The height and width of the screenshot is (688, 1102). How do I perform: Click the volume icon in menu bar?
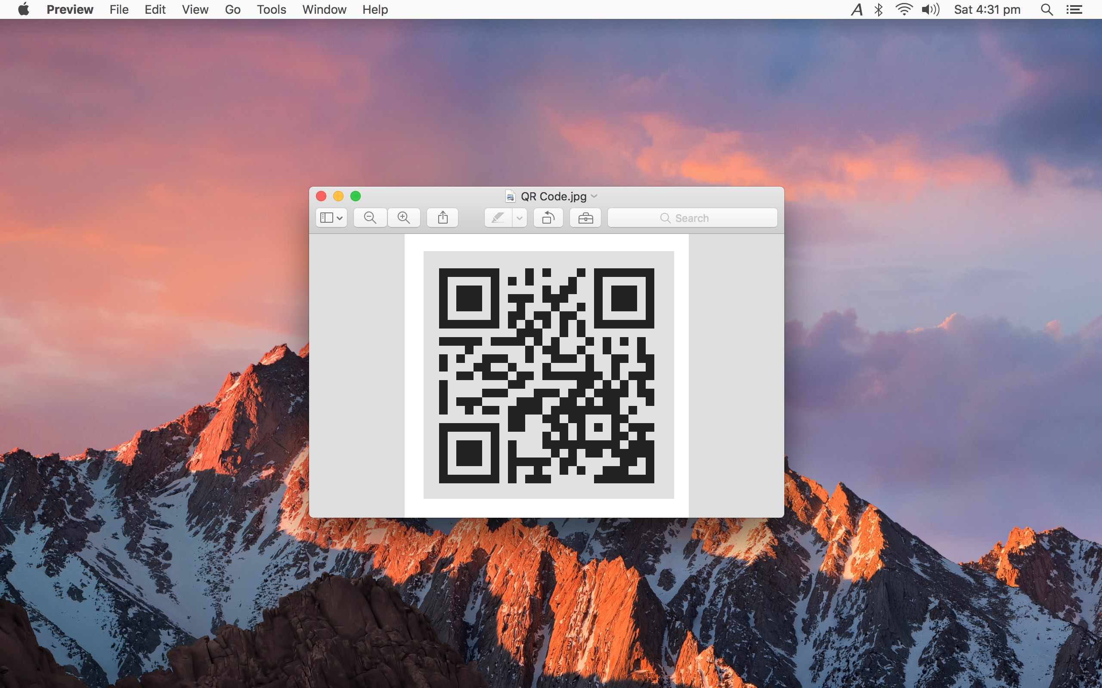point(930,9)
